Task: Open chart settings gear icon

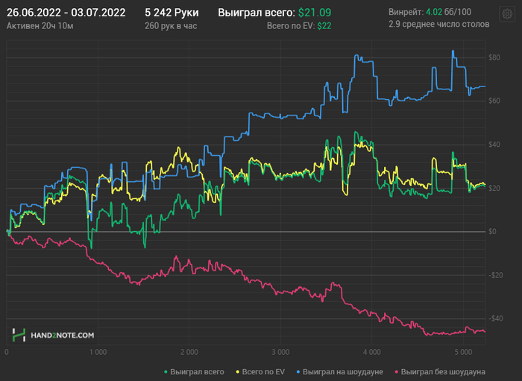Action: 507,14
